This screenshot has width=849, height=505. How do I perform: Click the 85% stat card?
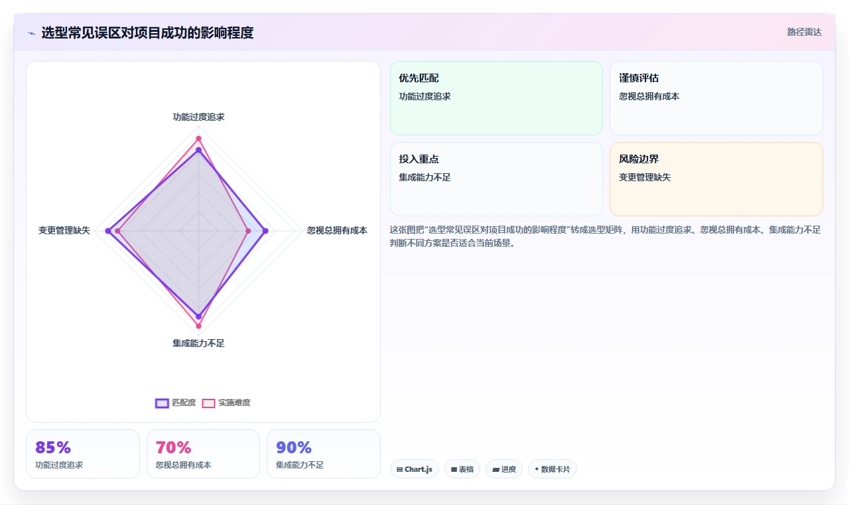coord(83,454)
